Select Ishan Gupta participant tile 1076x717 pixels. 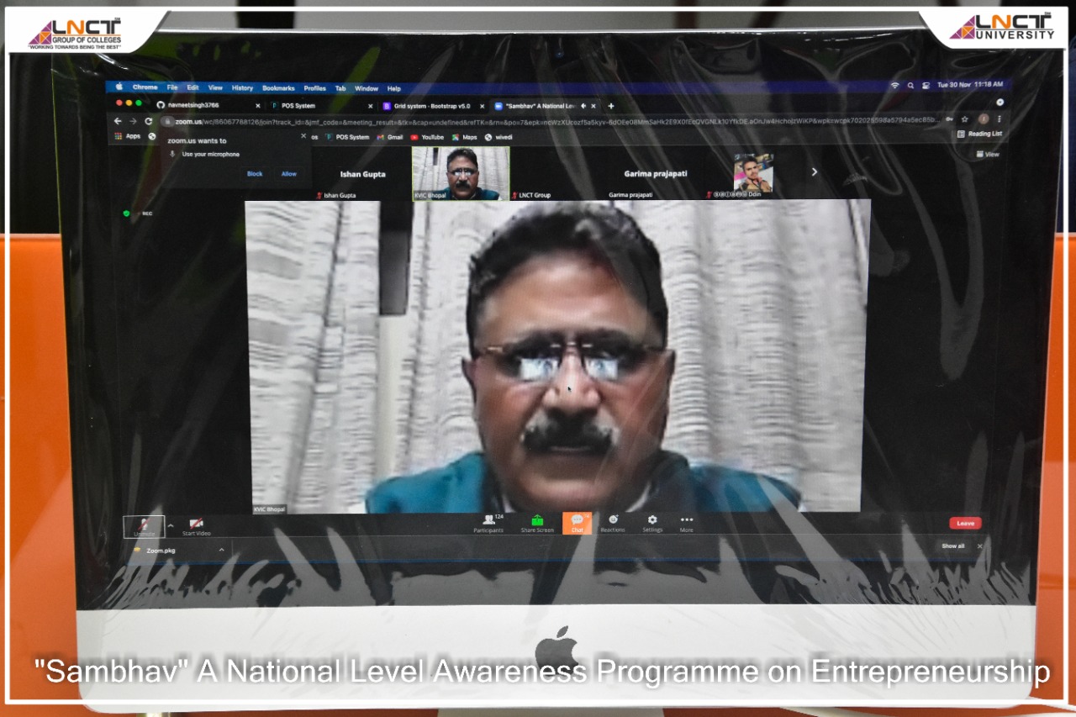pos(362,174)
